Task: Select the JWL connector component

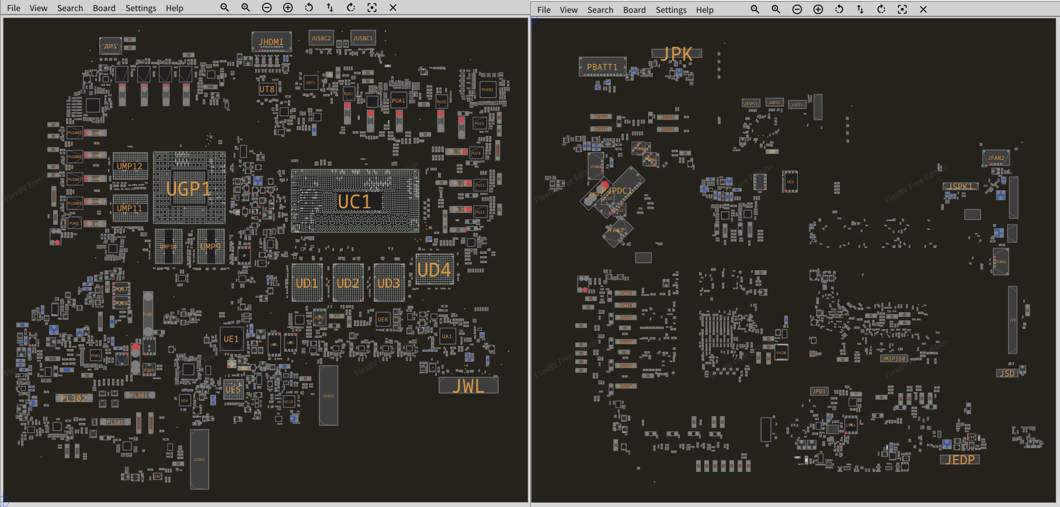Action: (468, 386)
